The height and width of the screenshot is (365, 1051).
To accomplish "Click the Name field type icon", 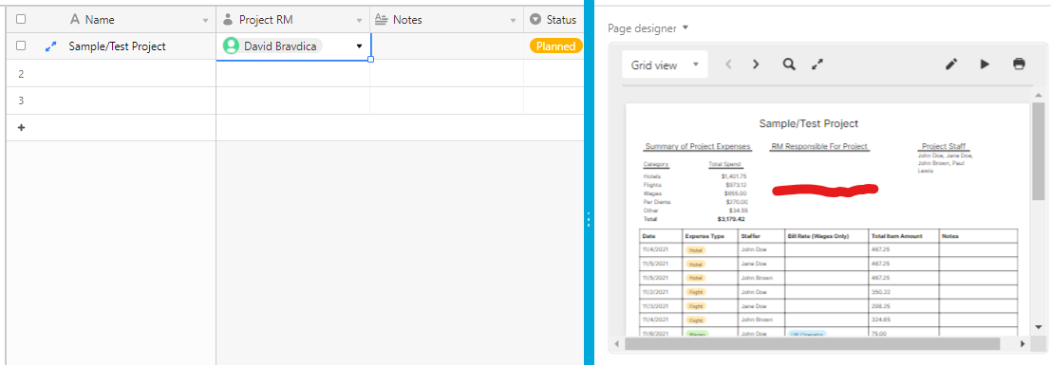I will (x=74, y=19).
